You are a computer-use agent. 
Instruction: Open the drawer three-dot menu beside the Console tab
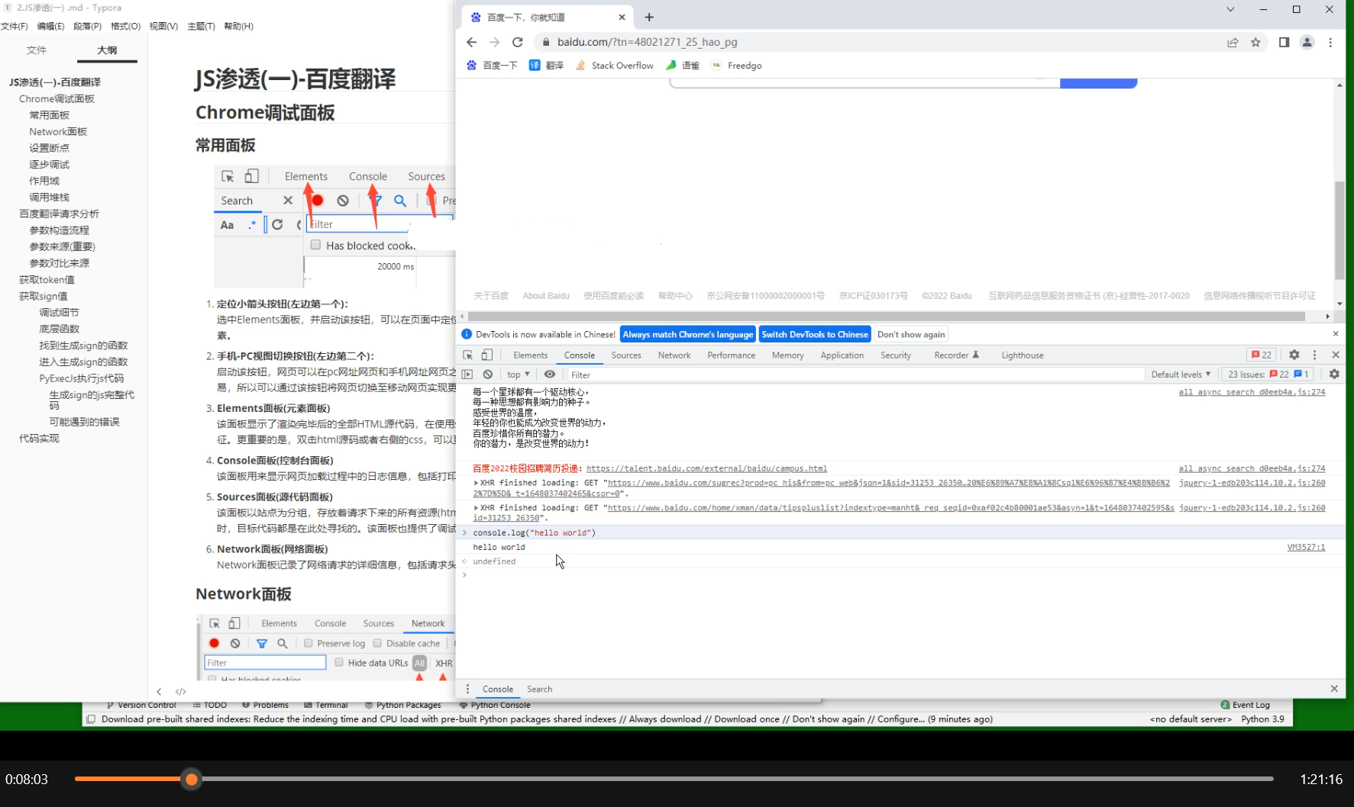click(x=467, y=689)
